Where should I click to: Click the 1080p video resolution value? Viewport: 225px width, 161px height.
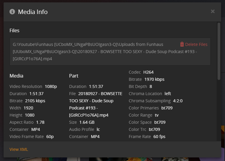click(x=51, y=86)
